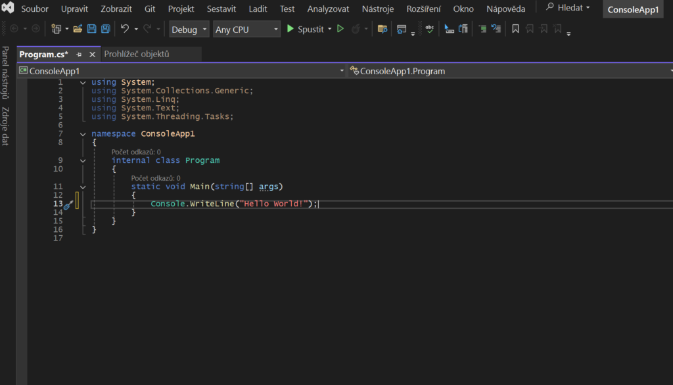Click the screwdriver quick actions icon on line 13
Screen dimensions: 673x385
point(68,204)
